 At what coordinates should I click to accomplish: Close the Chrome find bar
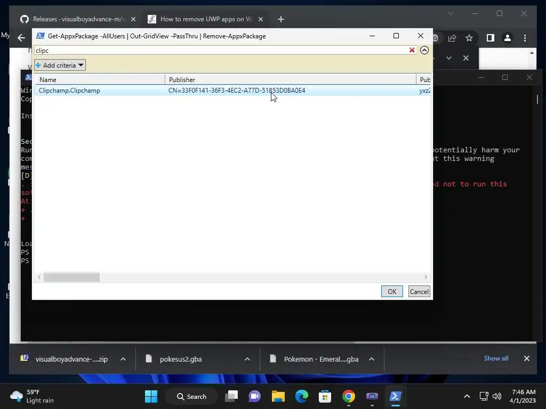[466, 58]
